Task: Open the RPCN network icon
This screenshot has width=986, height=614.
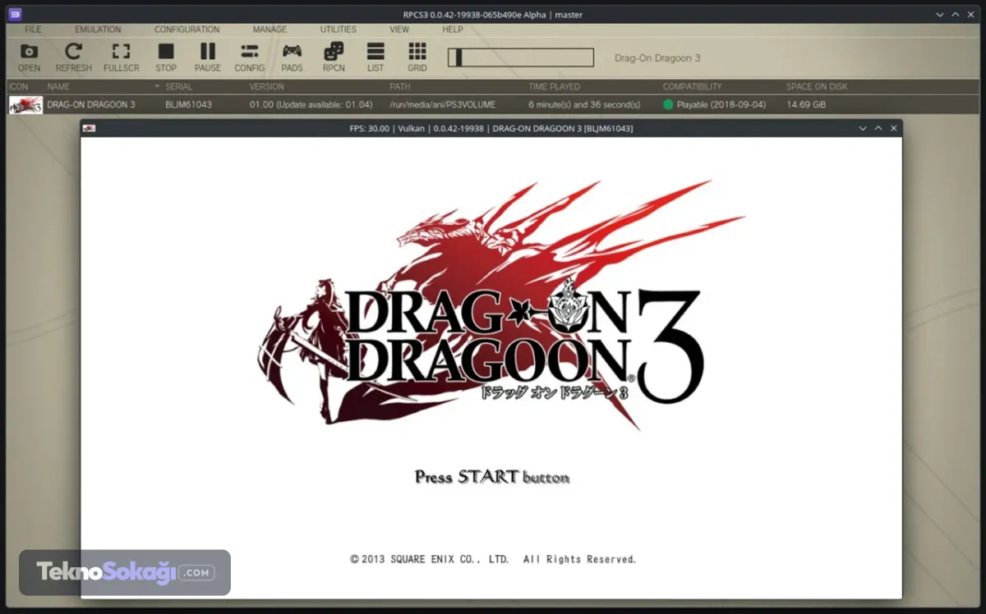Action: (x=334, y=57)
